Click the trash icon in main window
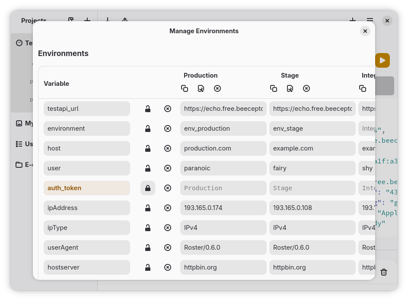 point(384,272)
